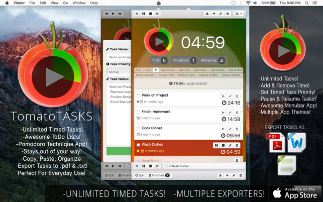Check off the Work on Project task
This screenshot has height=202, width=323.
(138, 95)
